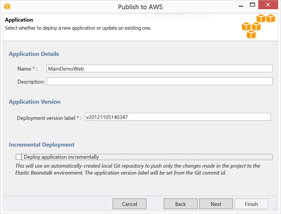Image resolution: width=281 pixels, height=214 pixels.
Task: Click the AWS cube icon in title bar
Action: pyautogui.click(x=7, y=6)
